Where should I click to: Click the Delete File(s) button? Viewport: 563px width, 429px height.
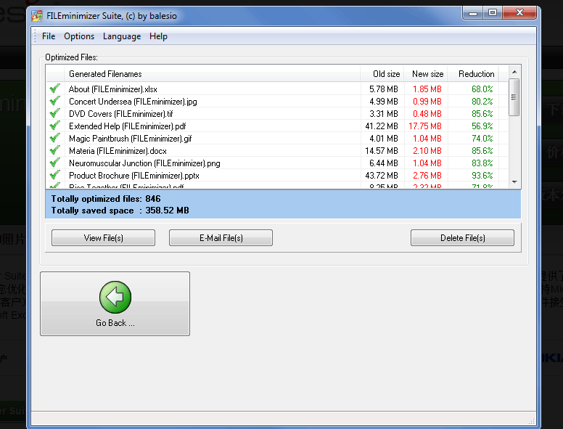click(462, 238)
